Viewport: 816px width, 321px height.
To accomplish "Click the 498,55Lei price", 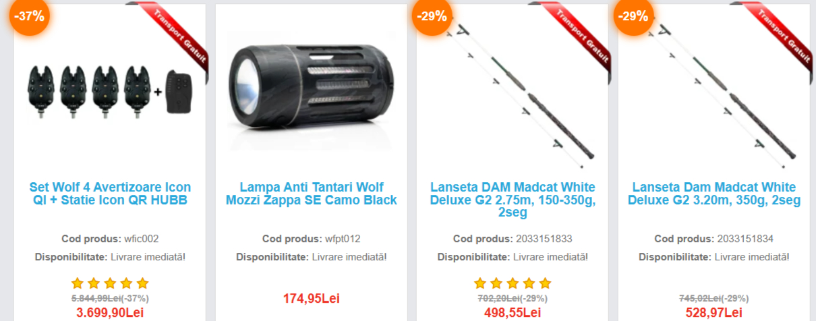I will [x=513, y=313].
